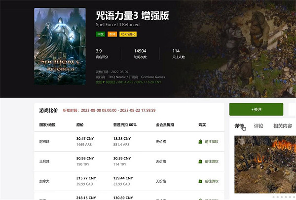This screenshot has height=200, width=296.
Task: Click the 原价 column header
Action: coord(80,125)
